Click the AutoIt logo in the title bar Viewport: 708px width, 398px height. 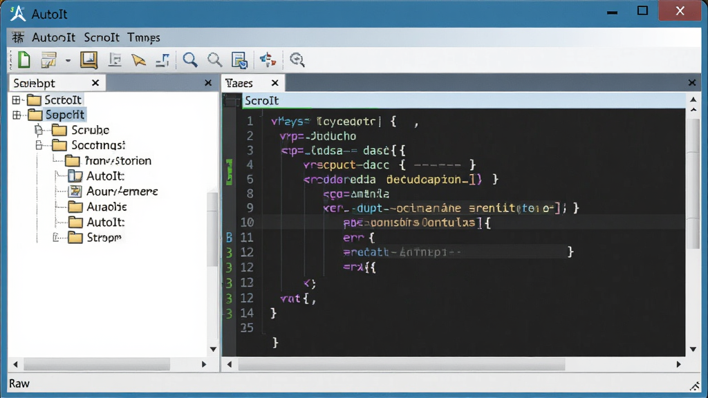(x=17, y=14)
